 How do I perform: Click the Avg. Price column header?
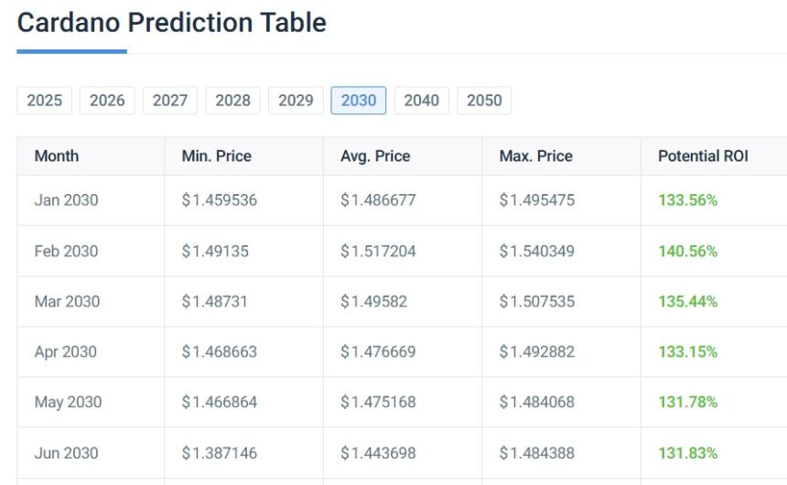point(375,156)
